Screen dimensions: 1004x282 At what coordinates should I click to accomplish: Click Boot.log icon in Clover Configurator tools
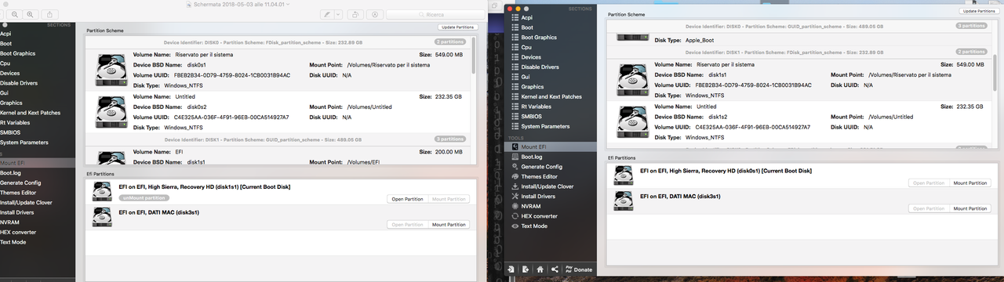pos(515,157)
